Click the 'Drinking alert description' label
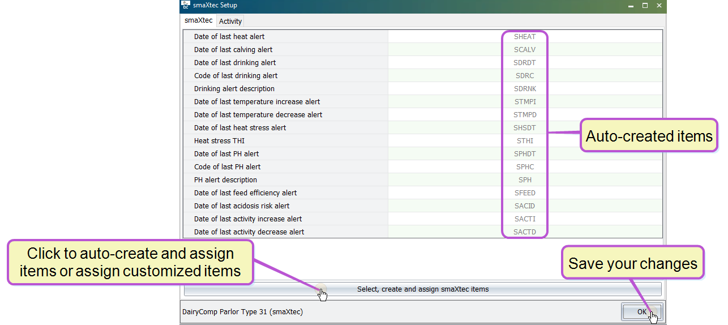This screenshot has width=728, height=325. pyautogui.click(x=234, y=88)
